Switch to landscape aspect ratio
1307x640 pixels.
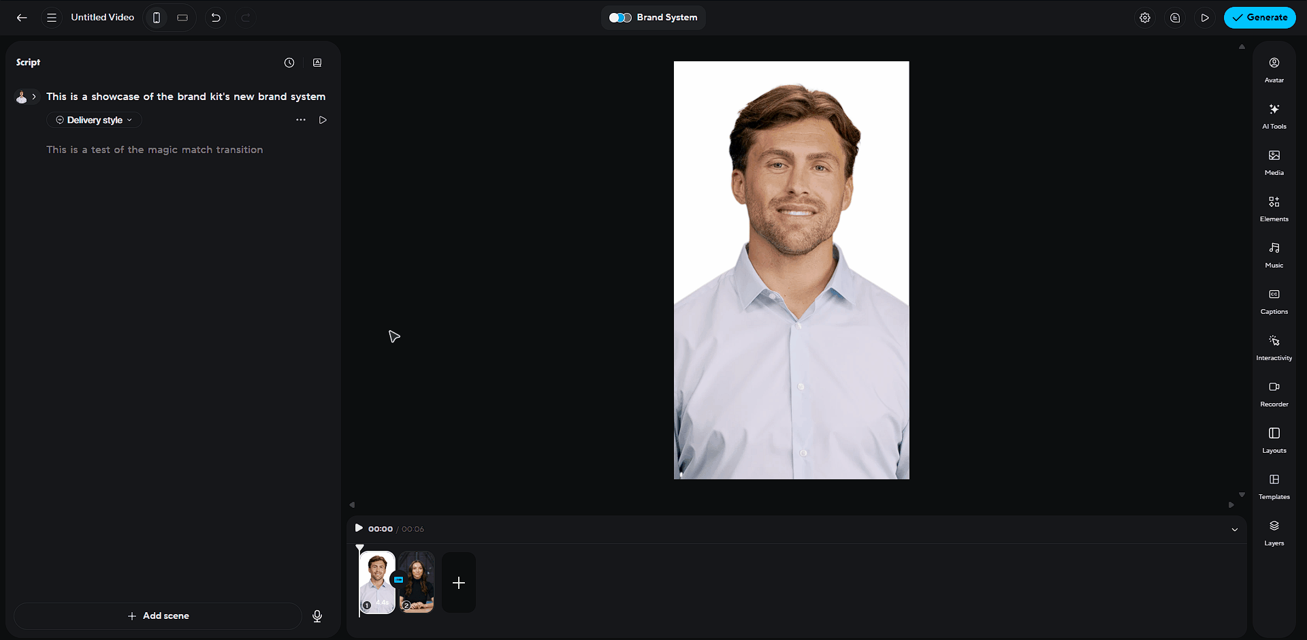point(182,18)
